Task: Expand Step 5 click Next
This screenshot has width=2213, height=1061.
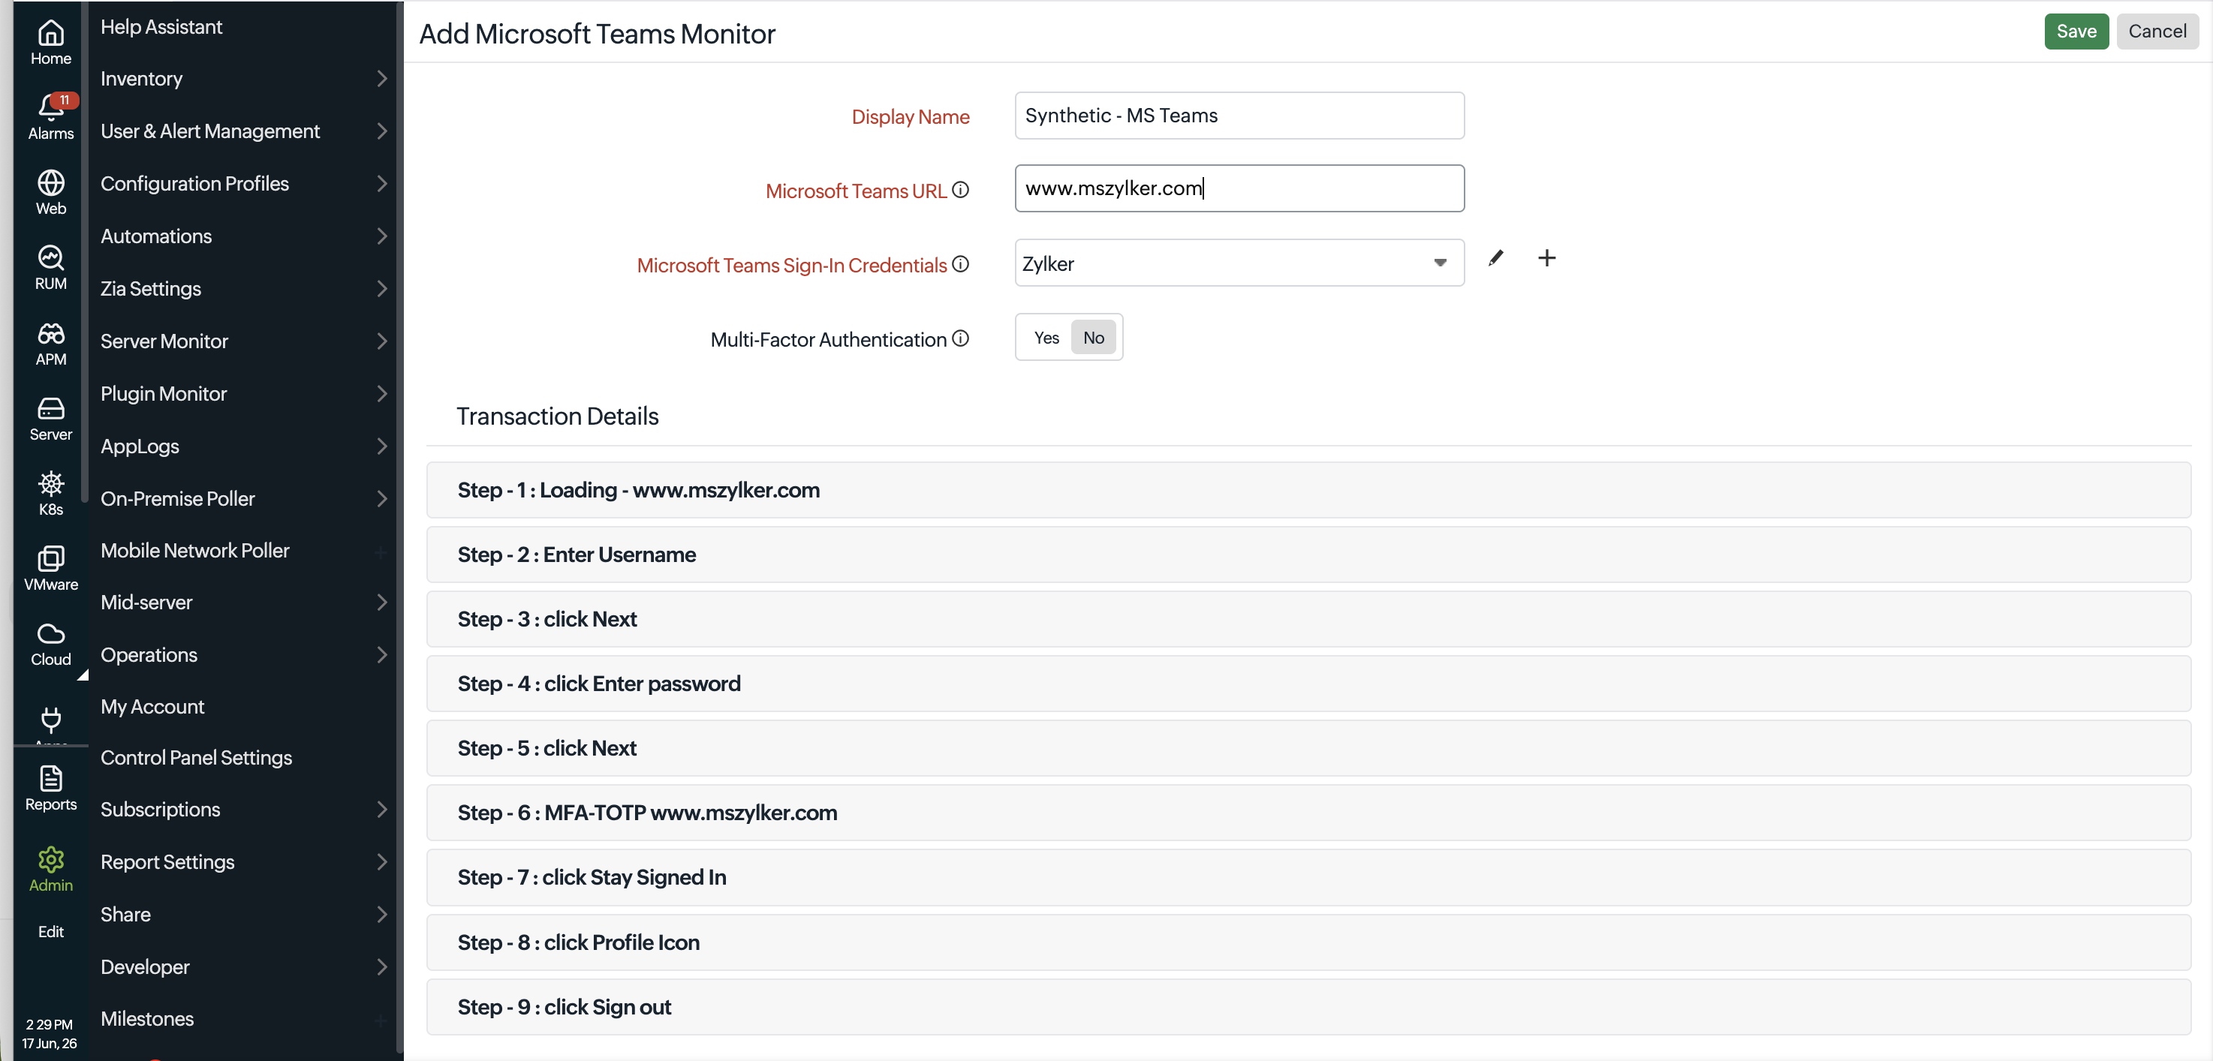Action: click(x=1308, y=747)
